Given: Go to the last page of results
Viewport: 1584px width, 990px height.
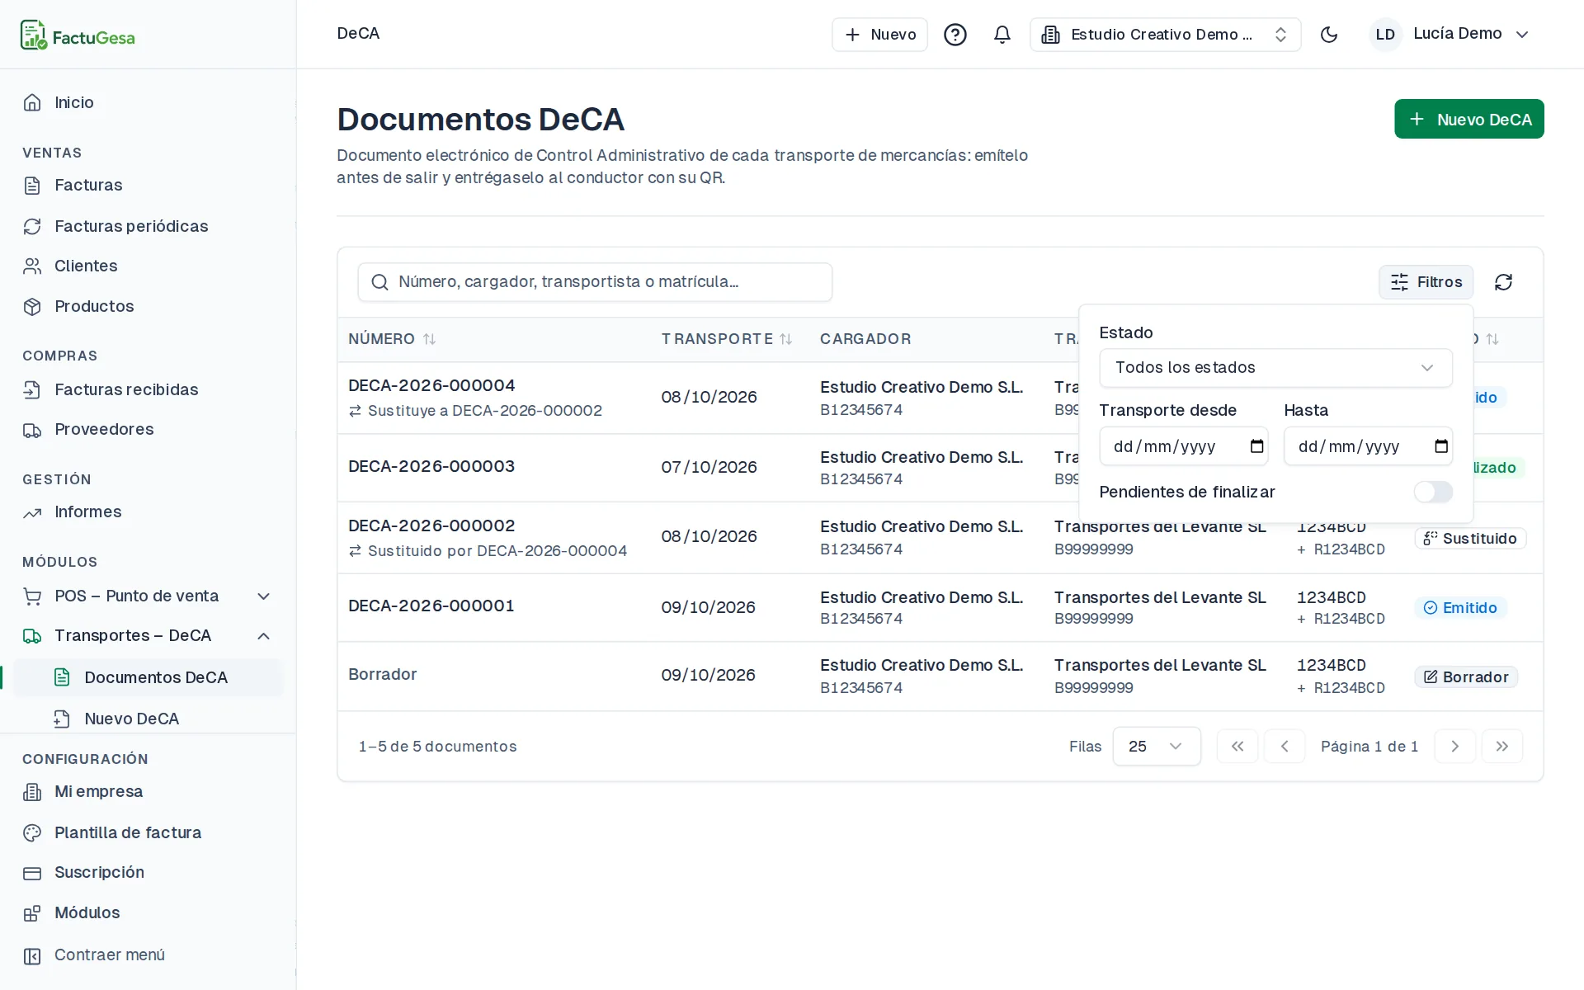Looking at the screenshot, I should (x=1502, y=747).
